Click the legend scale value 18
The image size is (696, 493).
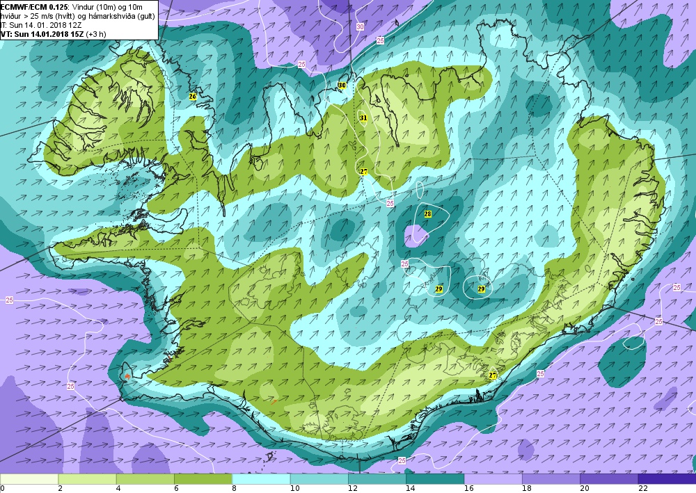(x=526, y=489)
